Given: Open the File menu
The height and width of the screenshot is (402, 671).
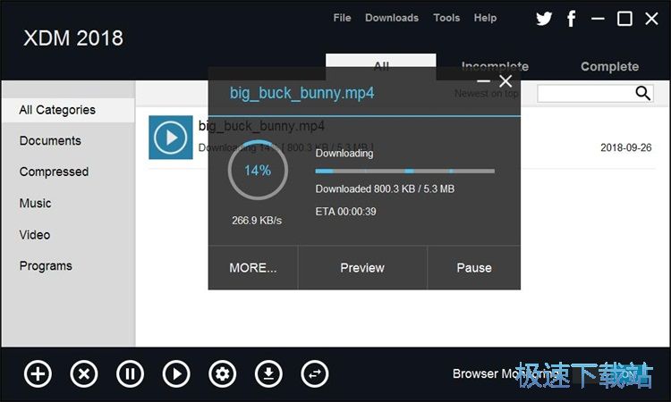Looking at the screenshot, I should point(342,18).
